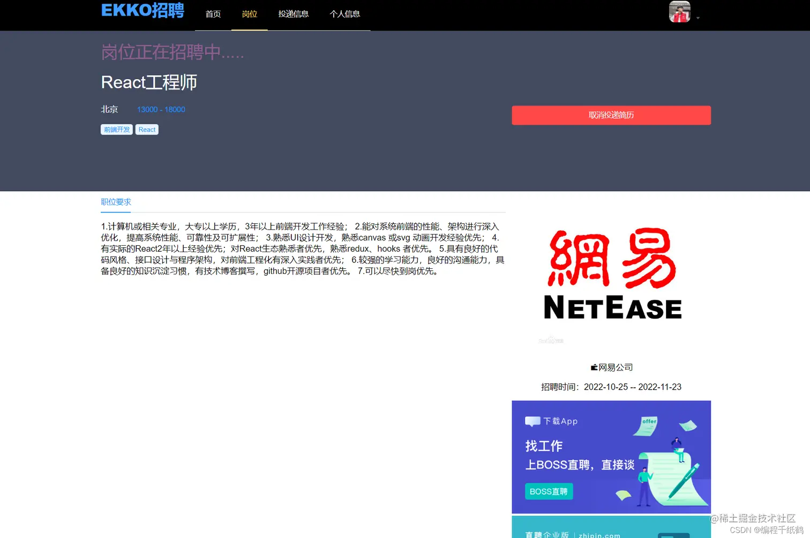Open the 首页 navigation tab
Screen dimensions: 810x538
coord(213,14)
